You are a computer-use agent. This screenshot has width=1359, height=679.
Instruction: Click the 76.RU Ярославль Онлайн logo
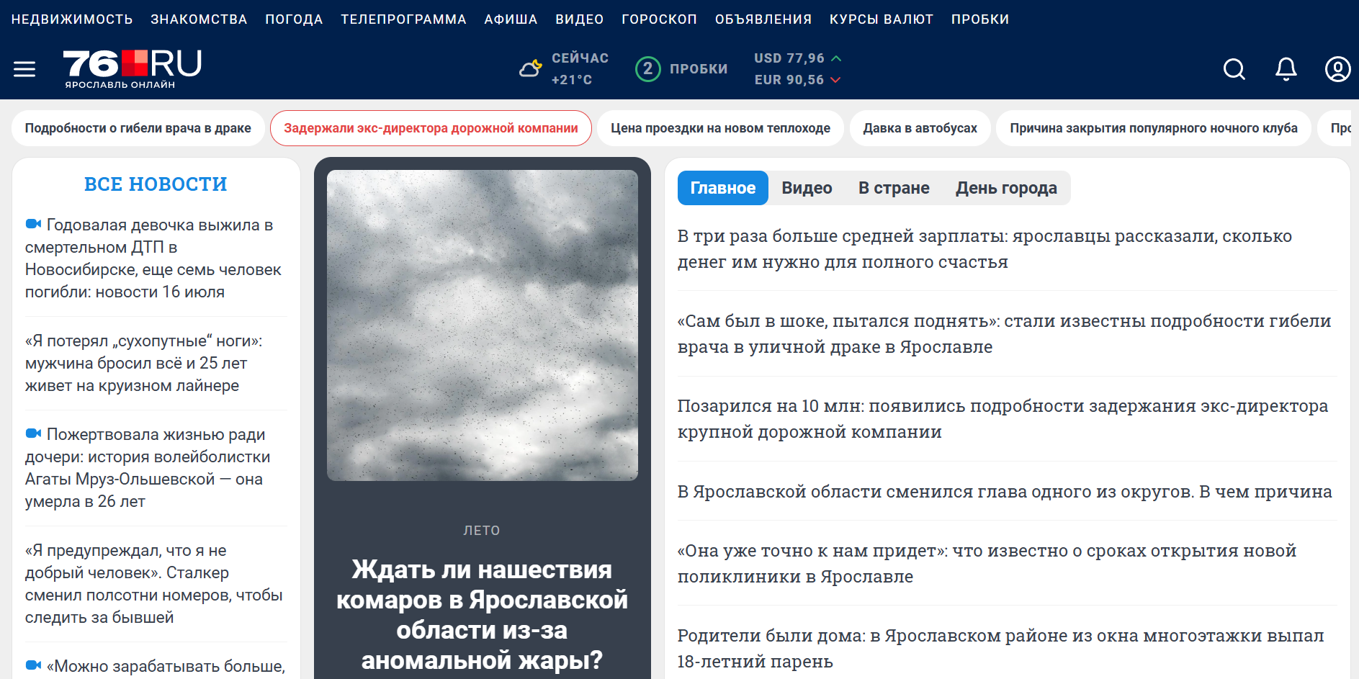[x=133, y=69]
